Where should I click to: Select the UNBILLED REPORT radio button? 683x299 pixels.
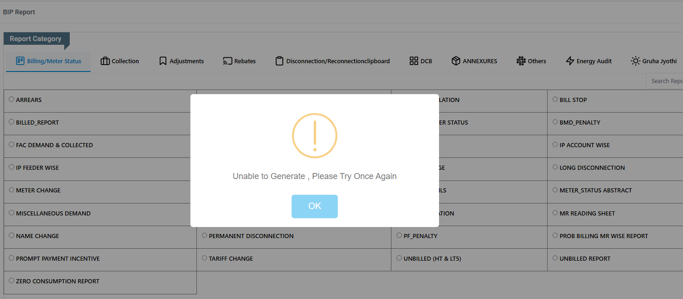(x=555, y=258)
